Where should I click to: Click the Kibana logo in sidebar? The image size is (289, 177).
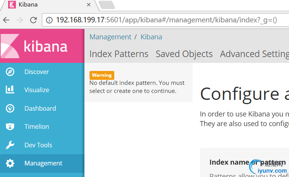(34, 46)
